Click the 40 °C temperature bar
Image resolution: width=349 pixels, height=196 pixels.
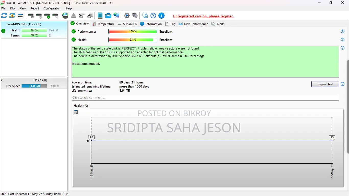34,35
